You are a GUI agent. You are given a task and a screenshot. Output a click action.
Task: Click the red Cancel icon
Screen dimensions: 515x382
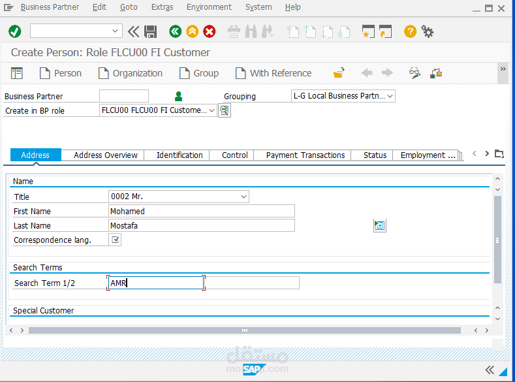tap(210, 31)
